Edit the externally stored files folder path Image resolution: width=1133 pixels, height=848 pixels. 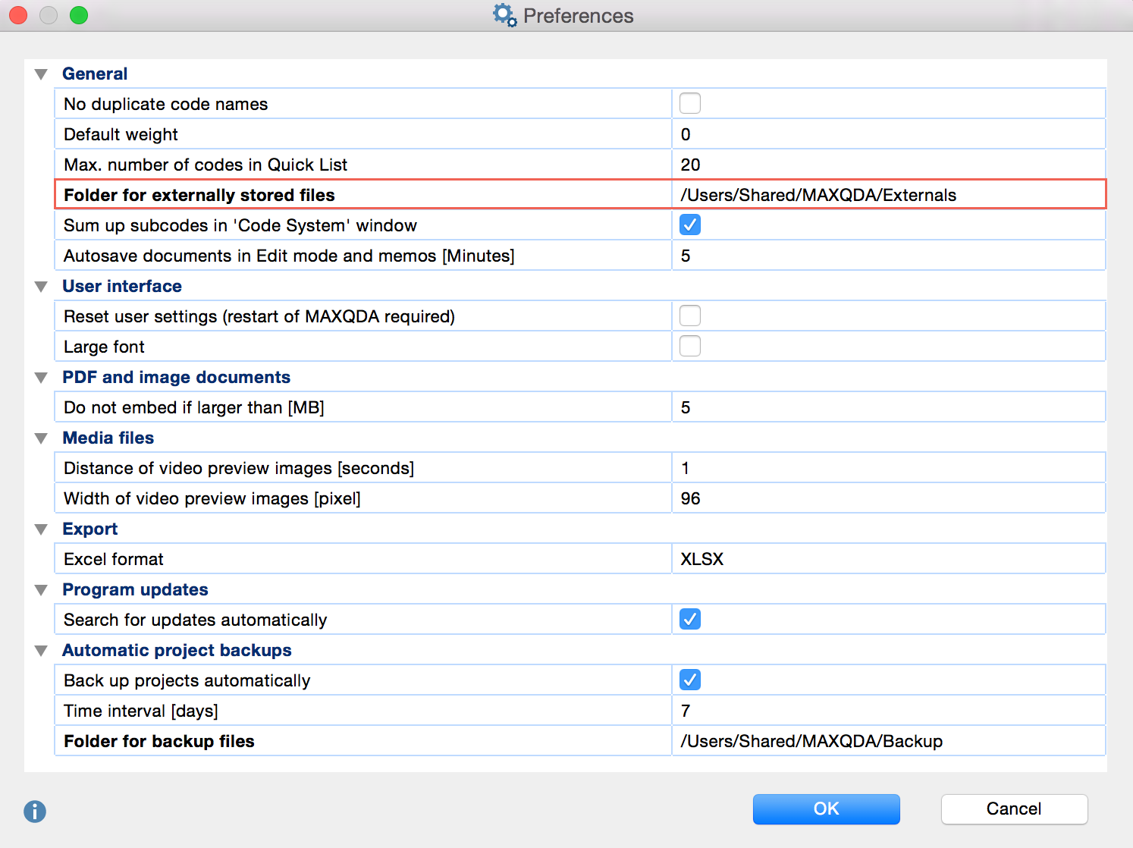tap(887, 195)
